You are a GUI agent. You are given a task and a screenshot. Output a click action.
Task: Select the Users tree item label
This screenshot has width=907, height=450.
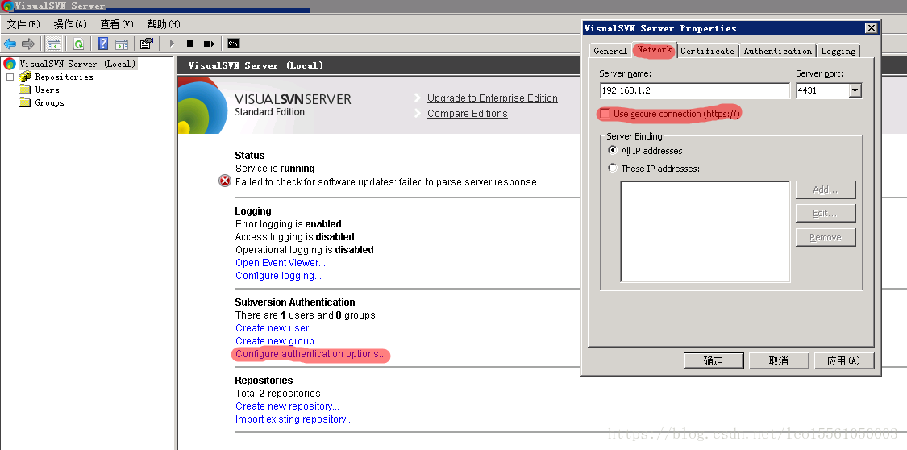pyautogui.click(x=47, y=90)
